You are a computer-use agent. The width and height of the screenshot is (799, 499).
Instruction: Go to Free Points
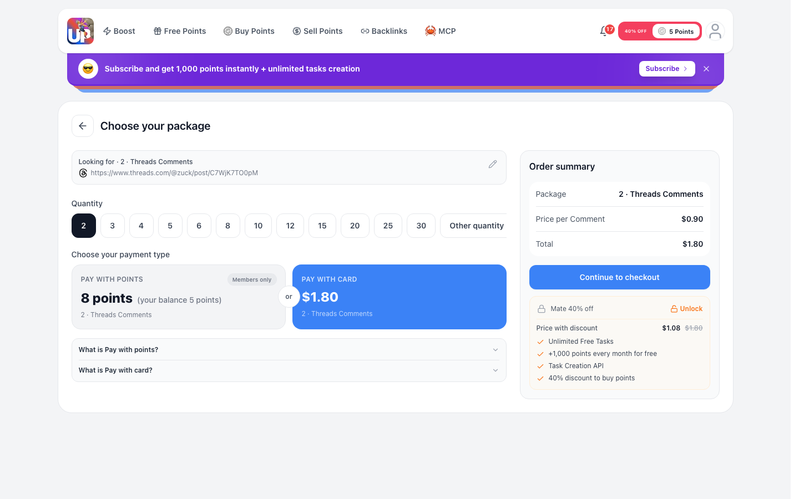click(180, 31)
